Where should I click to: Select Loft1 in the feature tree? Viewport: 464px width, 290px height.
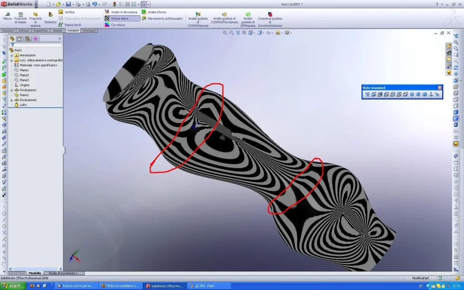coord(23,105)
